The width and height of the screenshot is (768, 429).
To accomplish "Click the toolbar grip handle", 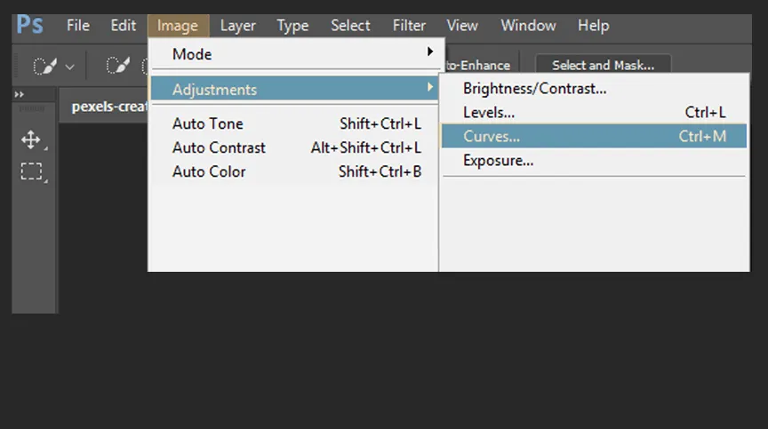I will [x=31, y=108].
